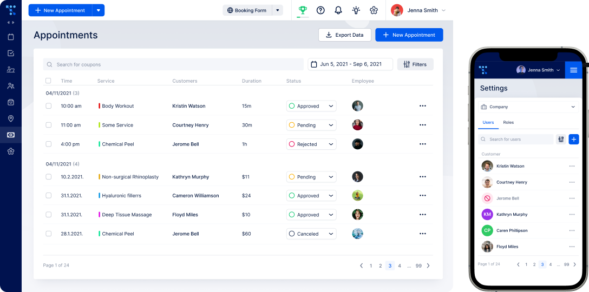The height and width of the screenshot is (292, 589).
Task: Open the location pin icon in sidebar
Action: click(11, 118)
